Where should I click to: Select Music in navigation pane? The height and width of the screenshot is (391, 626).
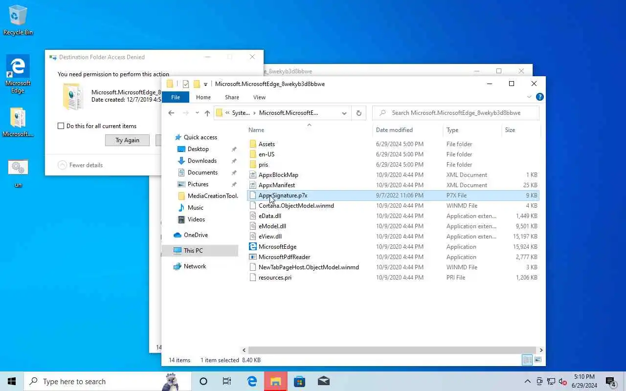click(196, 208)
